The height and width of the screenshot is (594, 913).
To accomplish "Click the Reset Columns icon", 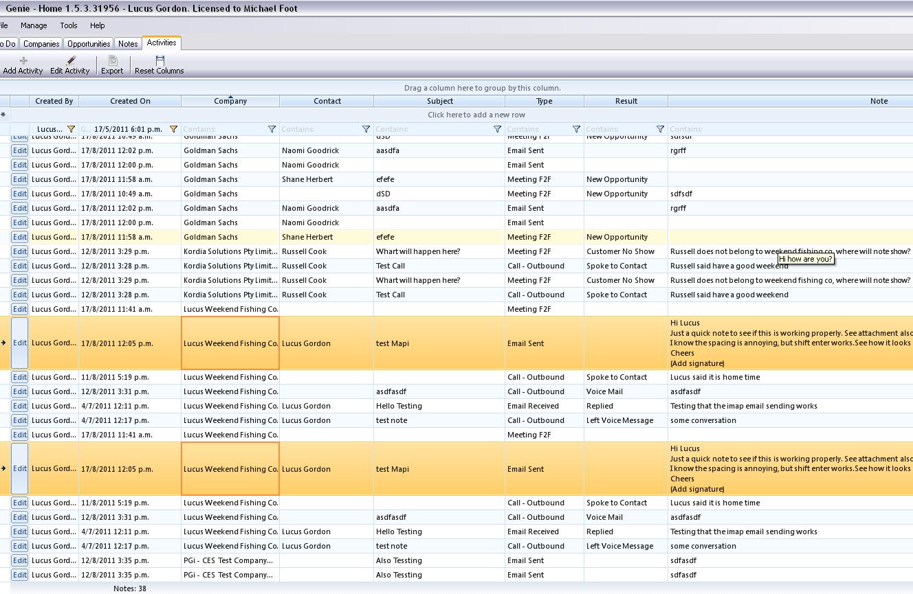I will 159,60.
